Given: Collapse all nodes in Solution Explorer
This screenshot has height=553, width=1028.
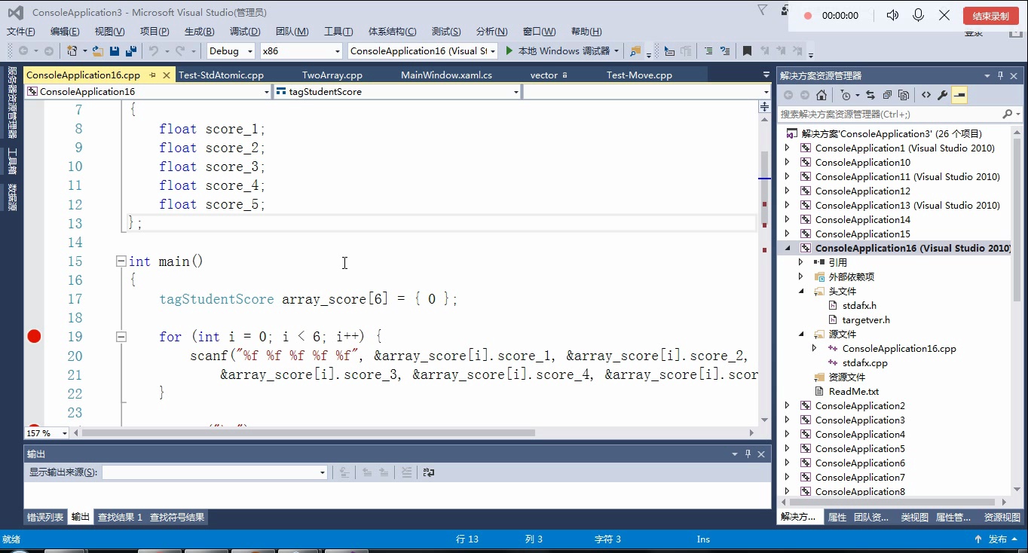Looking at the screenshot, I should [887, 95].
